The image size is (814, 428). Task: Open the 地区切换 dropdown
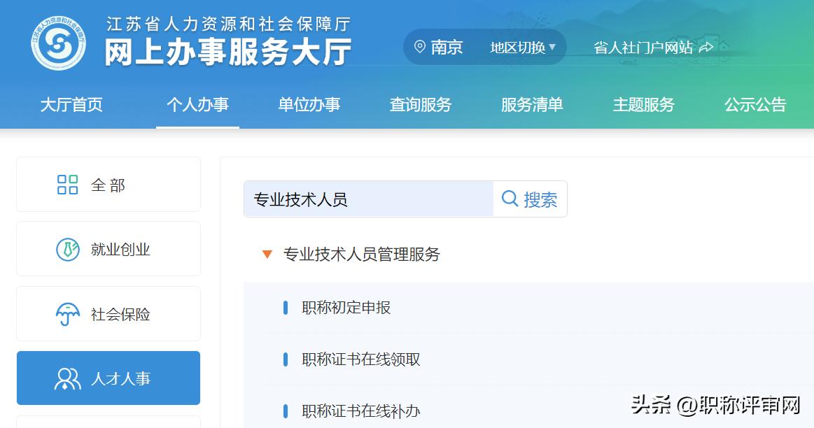521,47
